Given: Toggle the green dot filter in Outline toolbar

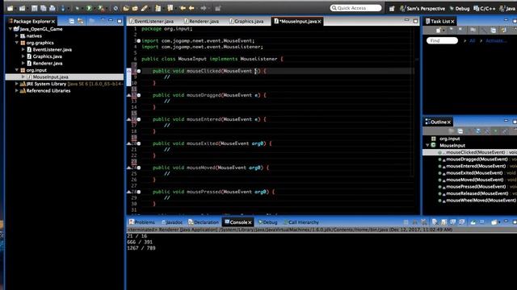Looking at the screenshot, I should click(495, 131).
